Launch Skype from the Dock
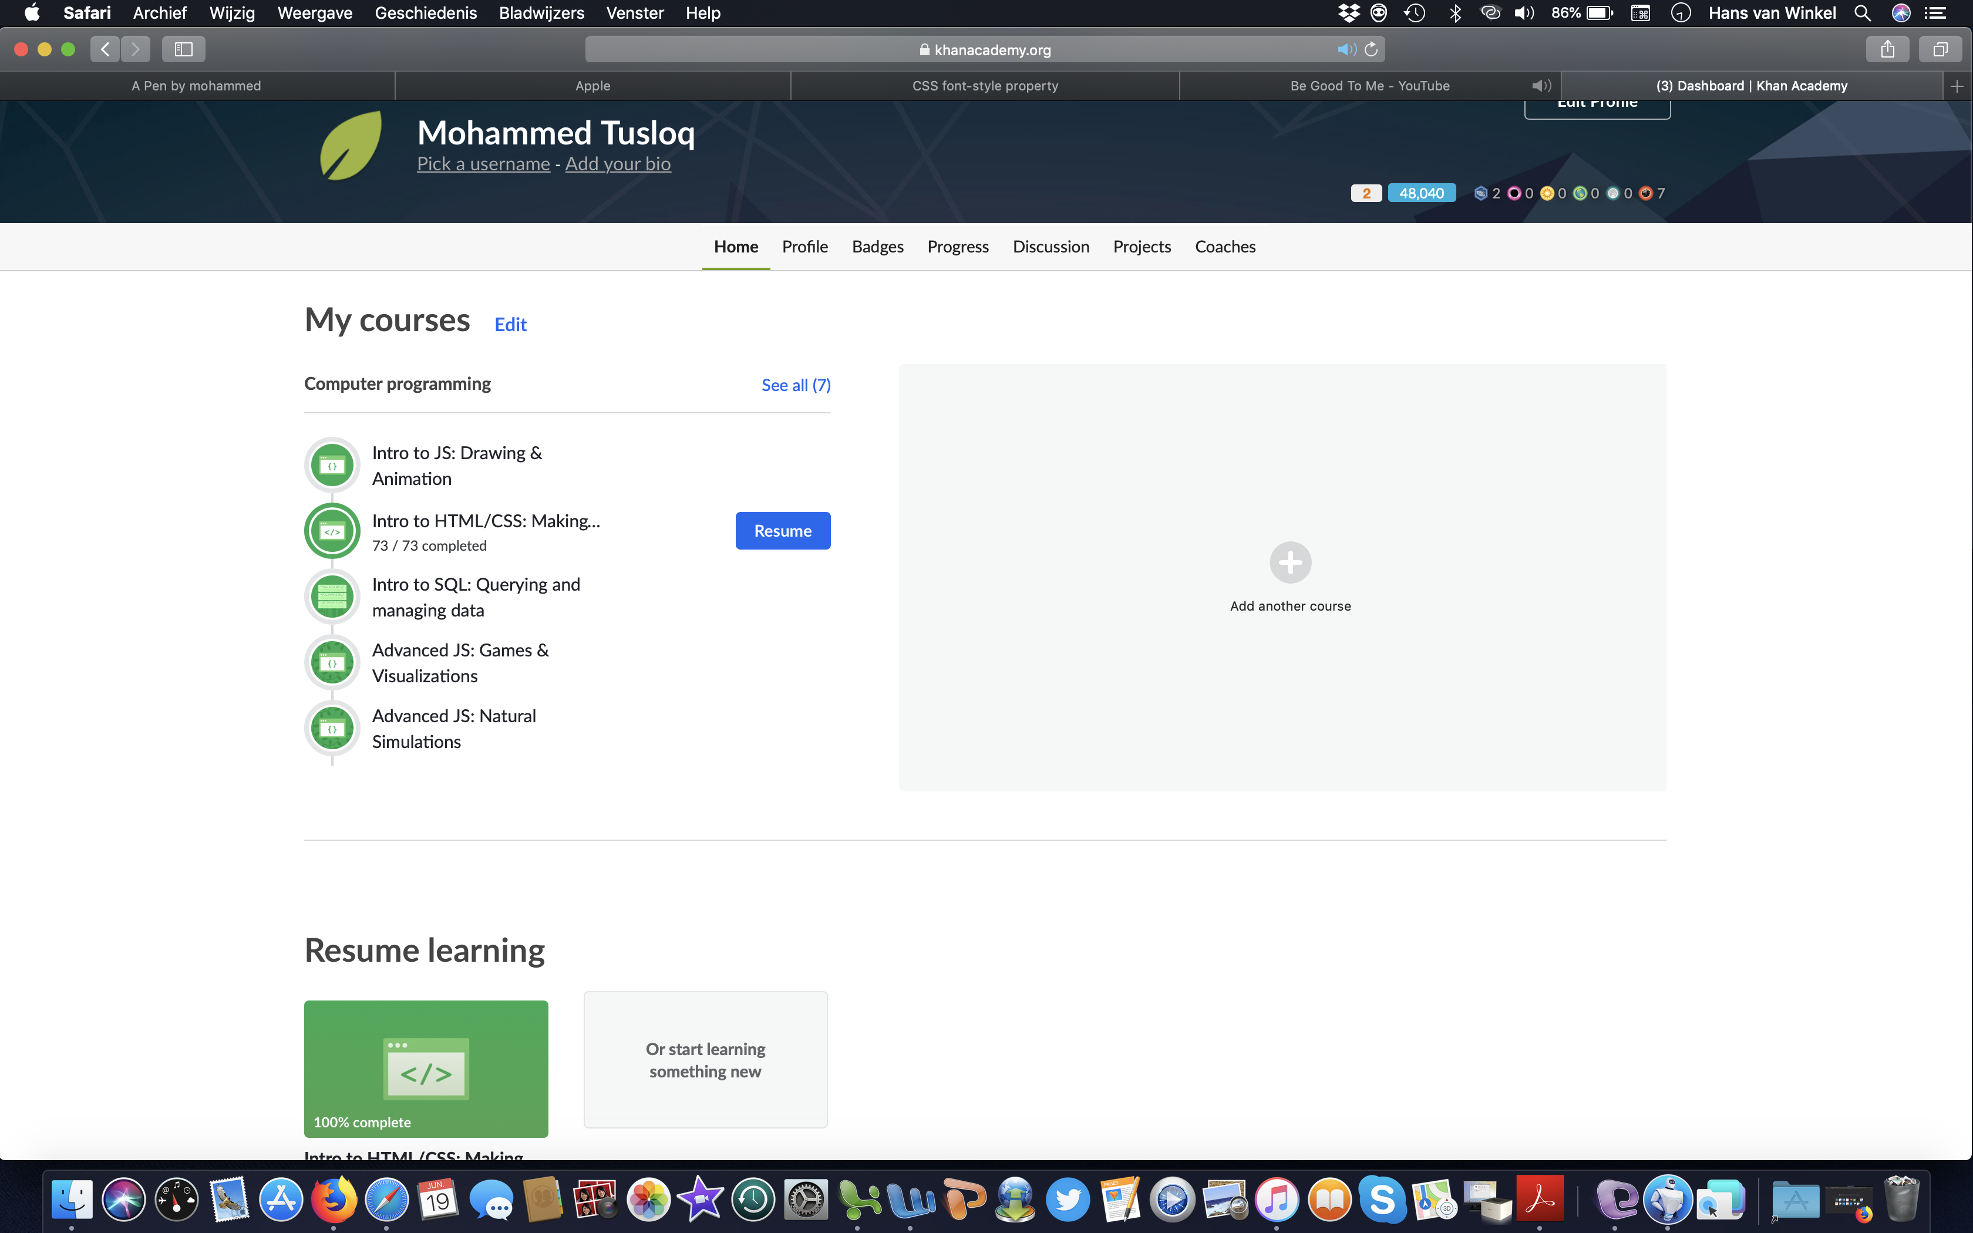The image size is (1973, 1233). point(1383,1200)
